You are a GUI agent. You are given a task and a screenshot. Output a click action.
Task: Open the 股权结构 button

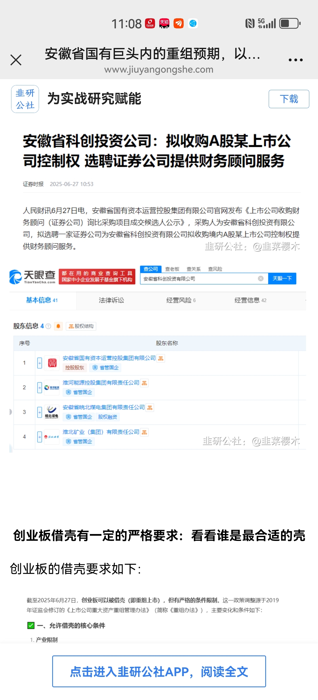tap(81, 326)
